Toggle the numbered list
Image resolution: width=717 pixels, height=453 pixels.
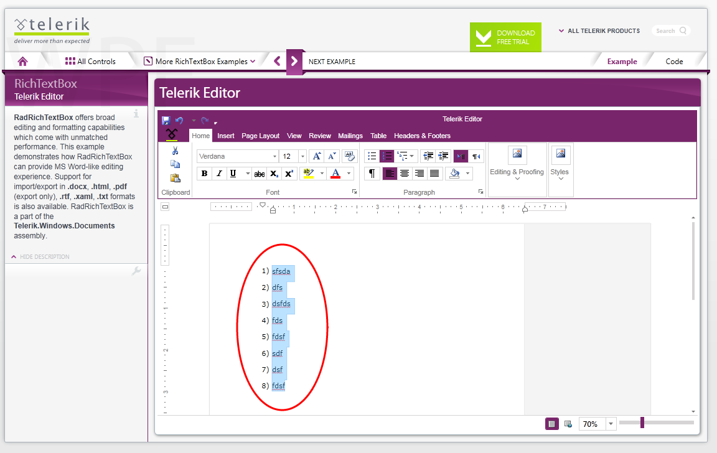click(387, 156)
